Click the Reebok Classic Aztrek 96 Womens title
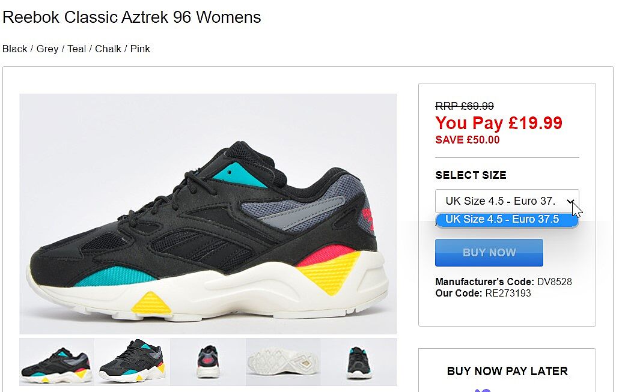The image size is (625, 392). (132, 17)
